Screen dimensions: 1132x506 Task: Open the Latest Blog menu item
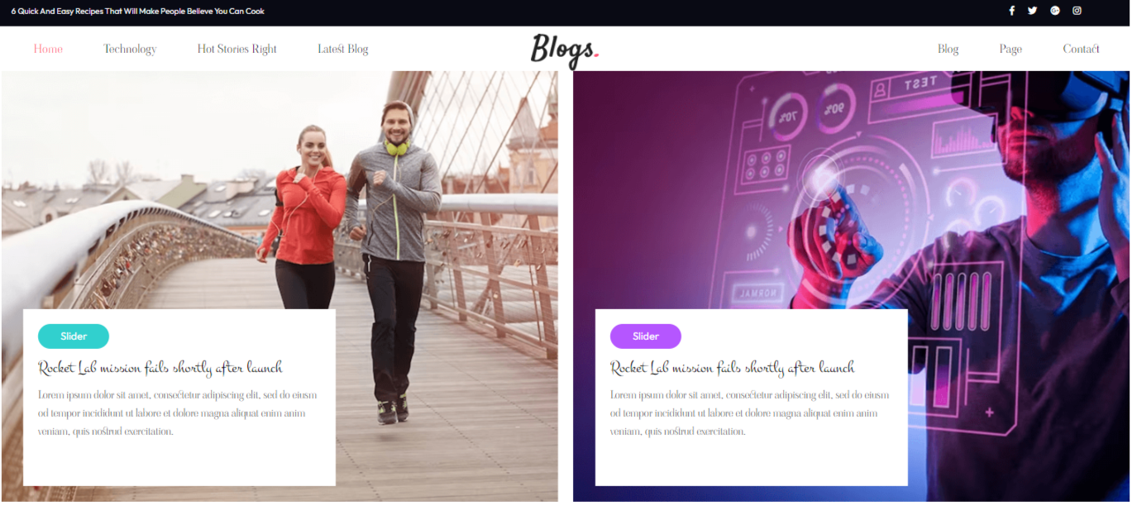click(x=343, y=49)
